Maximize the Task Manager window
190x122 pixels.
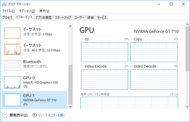point(171,4)
